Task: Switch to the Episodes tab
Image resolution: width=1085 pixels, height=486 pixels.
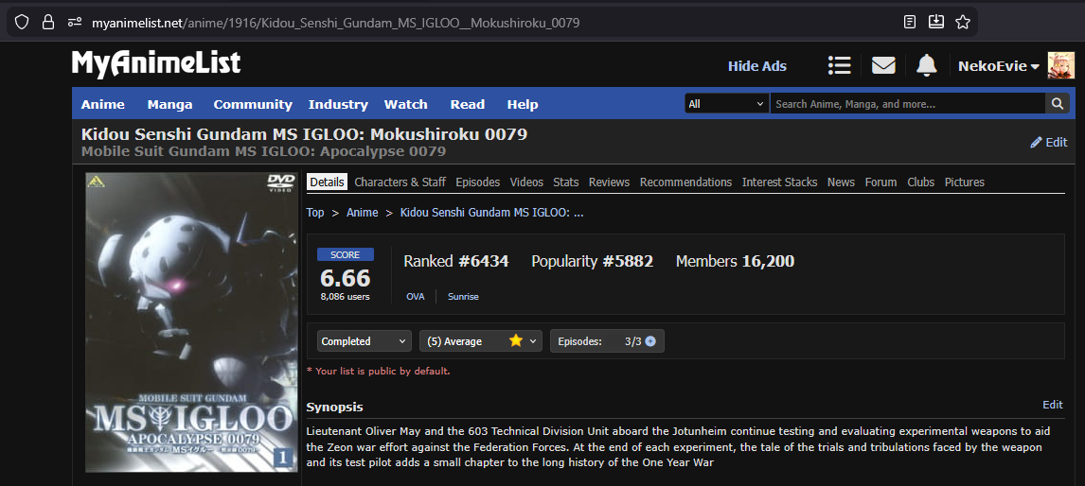Action: [477, 182]
